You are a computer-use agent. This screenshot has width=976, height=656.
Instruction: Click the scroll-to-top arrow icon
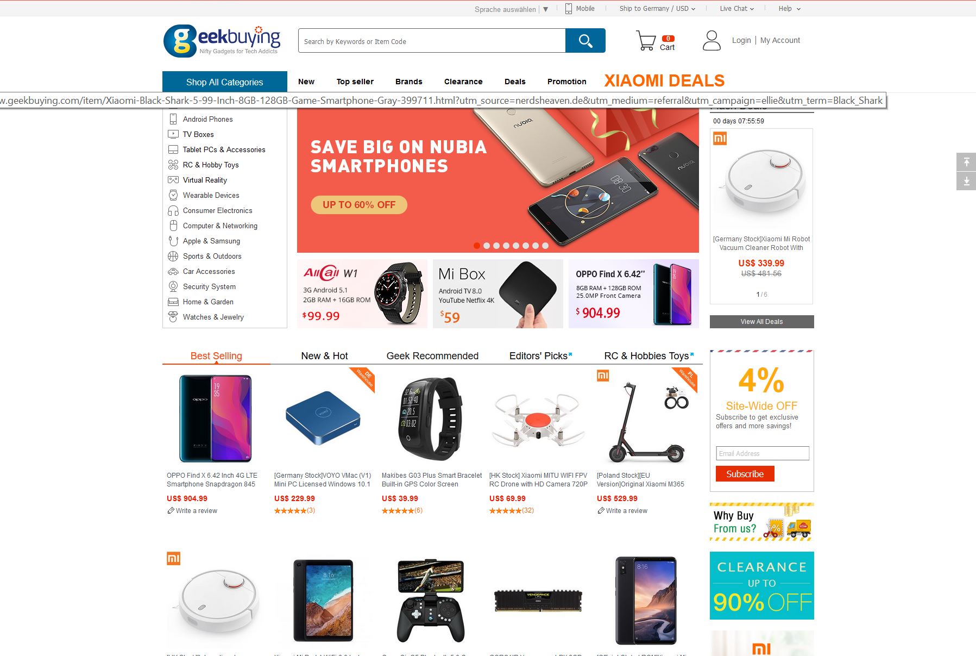tap(966, 162)
